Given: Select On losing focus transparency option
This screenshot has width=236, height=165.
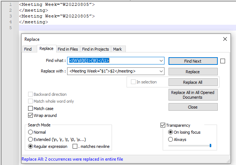Looking at the screenshot, I should (170, 132).
